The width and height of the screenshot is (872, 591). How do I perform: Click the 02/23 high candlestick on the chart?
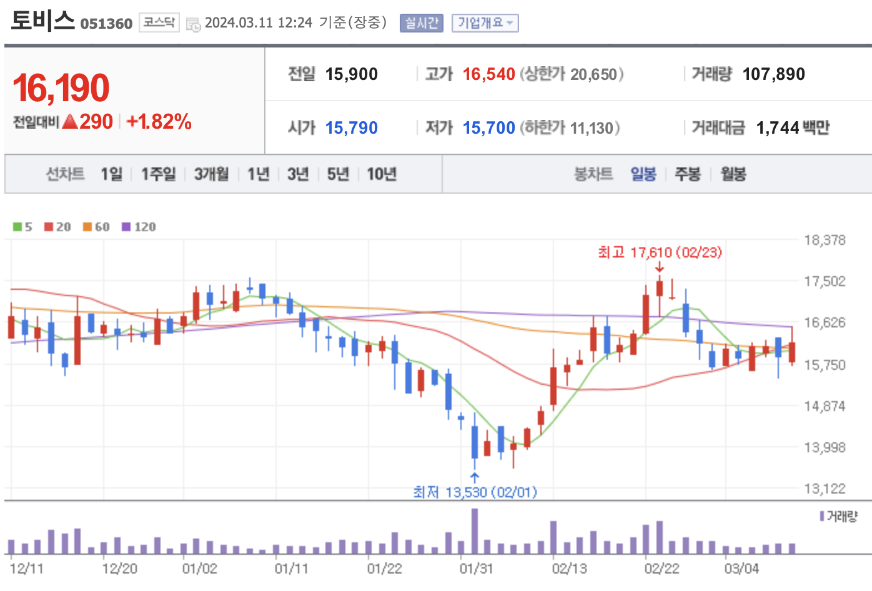(x=660, y=295)
